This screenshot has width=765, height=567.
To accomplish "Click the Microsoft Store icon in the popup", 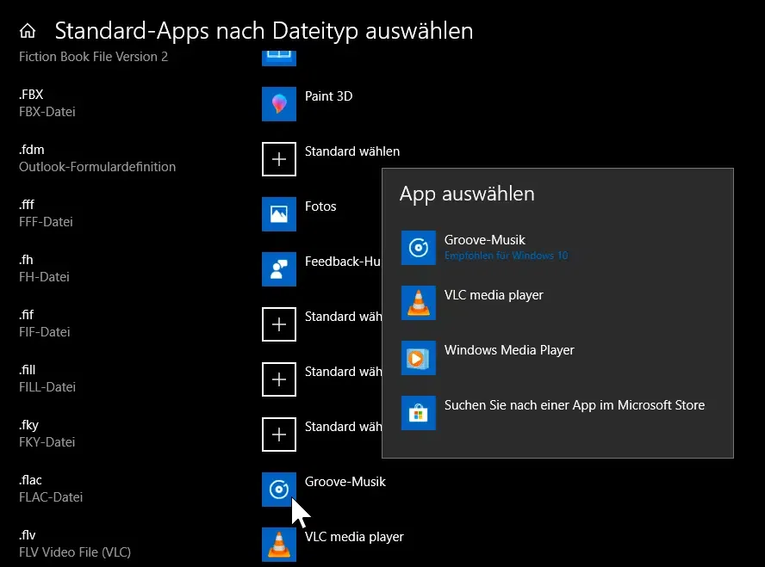I will (419, 413).
